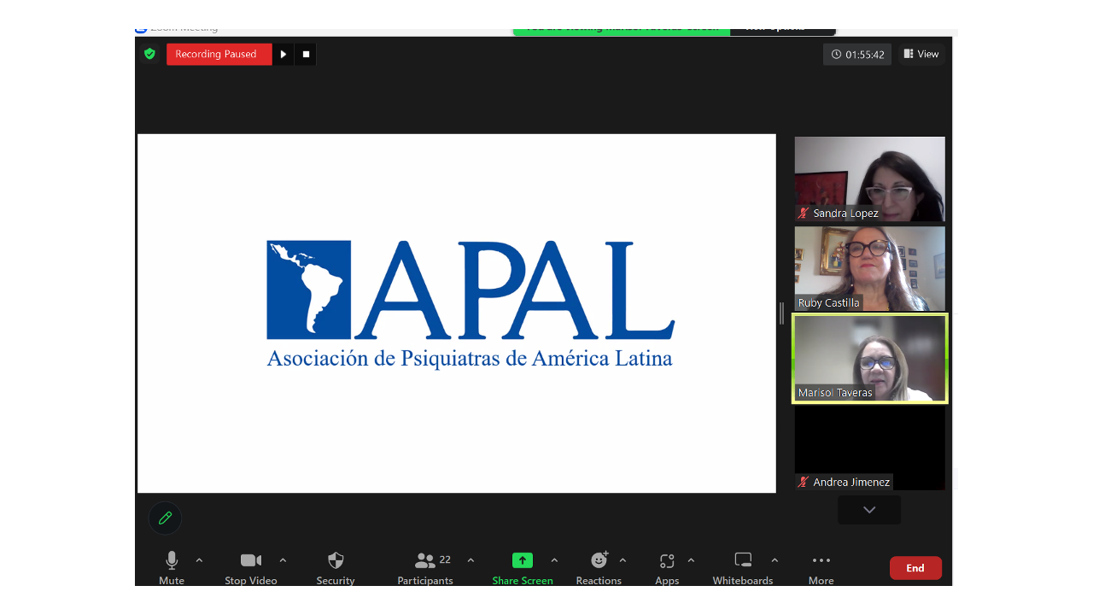Stop the recording with the square button
1093x615 pixels.
(x=306, y=54)
